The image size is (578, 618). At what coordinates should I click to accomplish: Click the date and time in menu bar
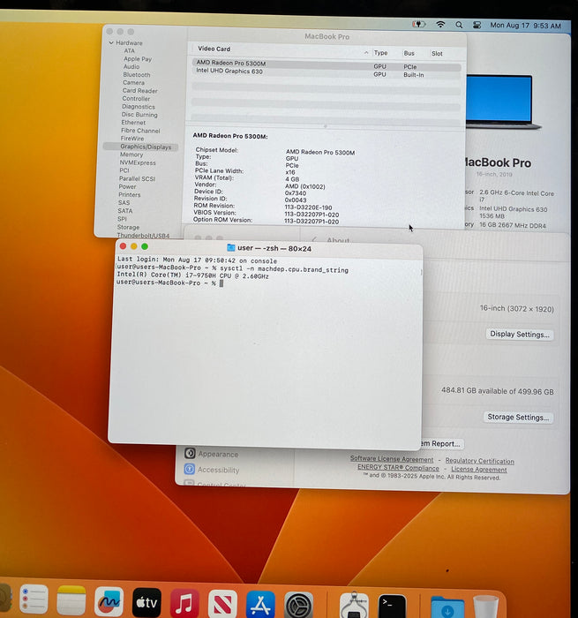coord(525,26)
